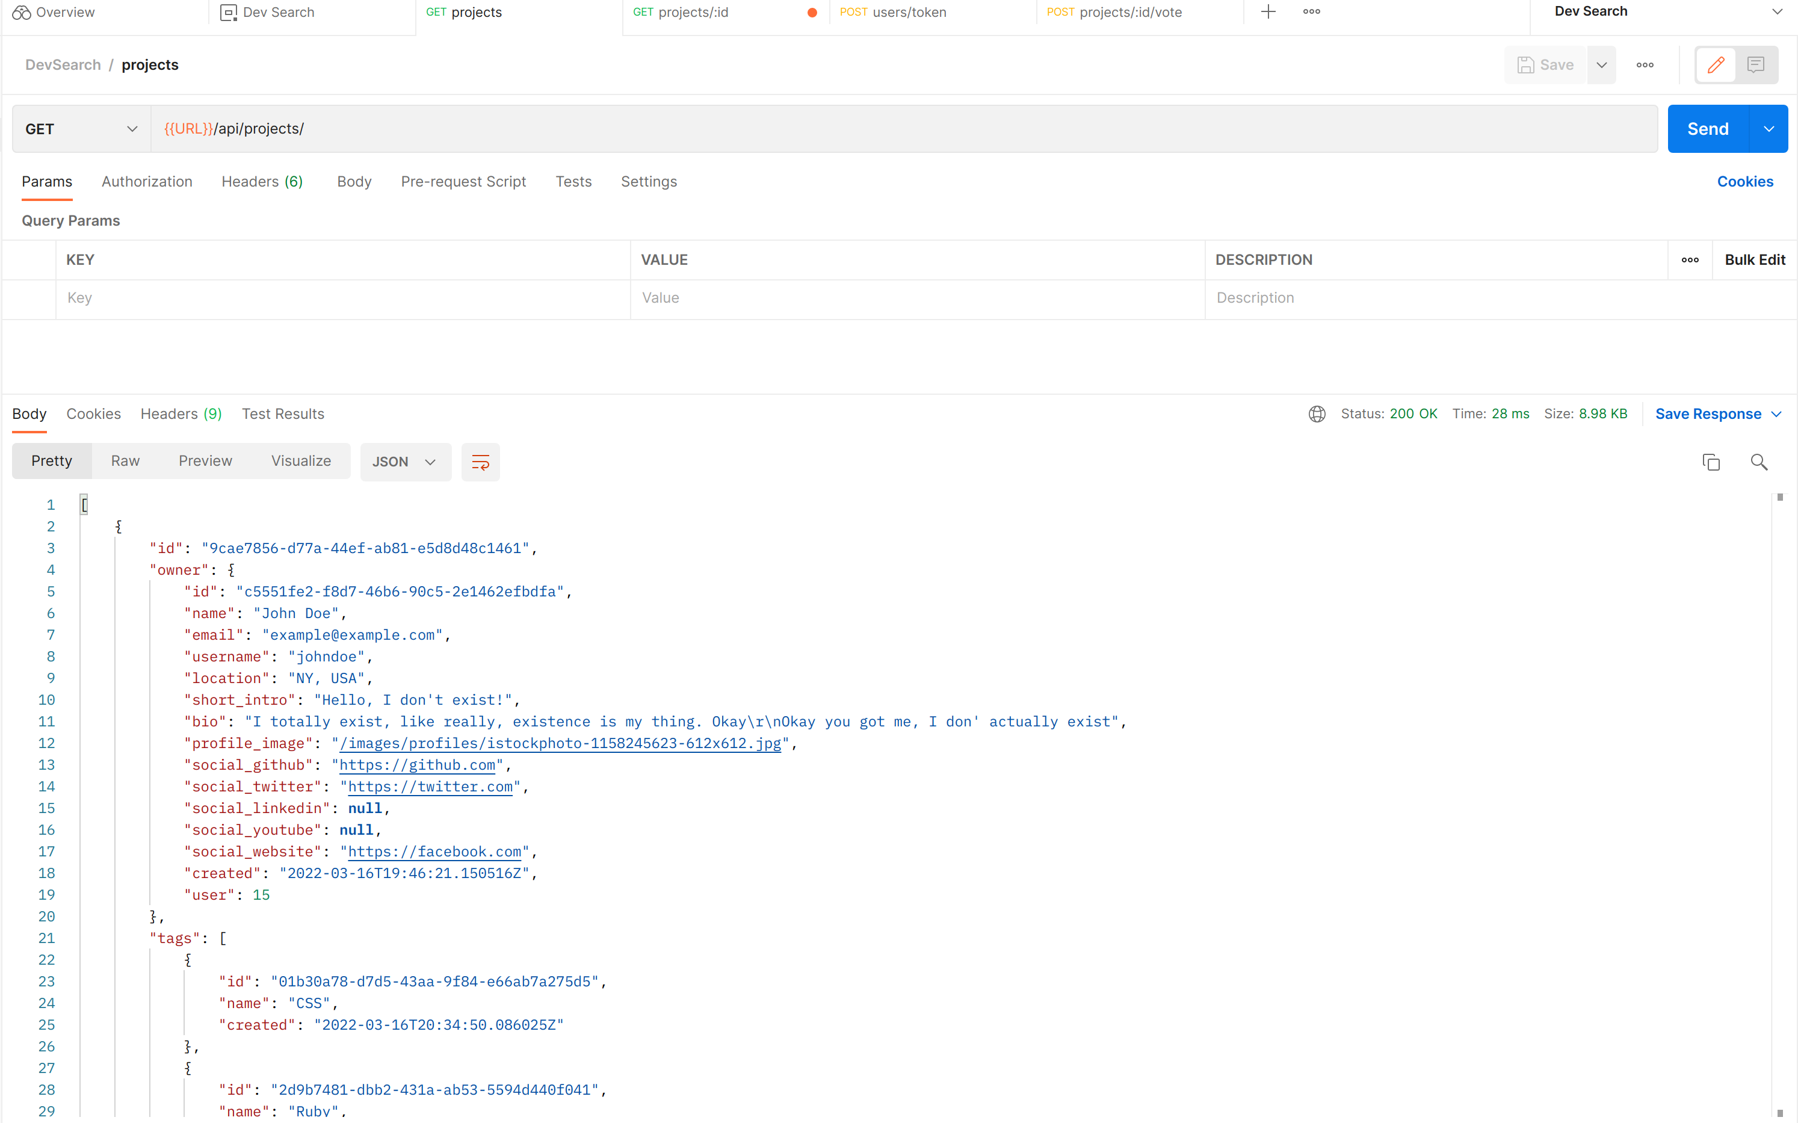Open the response Headers (9) tab
Image resolution: width=1798 pixels, height=1123 pixels.
pyautogui.click(x=181, y=413)
